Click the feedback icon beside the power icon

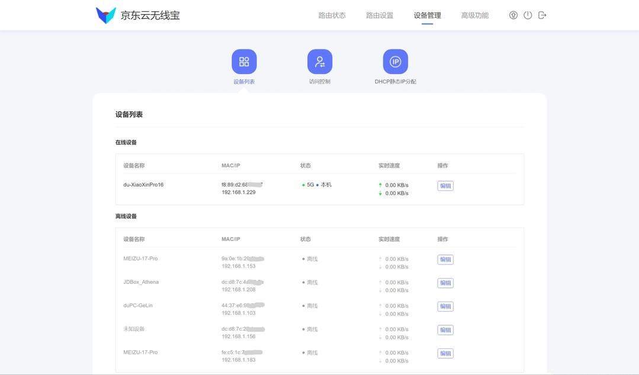512,14
